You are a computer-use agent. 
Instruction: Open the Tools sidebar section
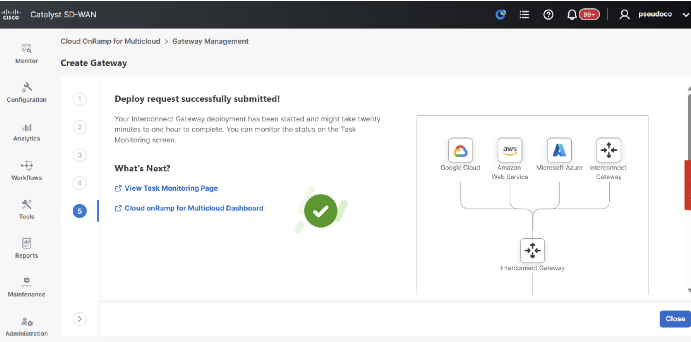[x=27, y=209]
